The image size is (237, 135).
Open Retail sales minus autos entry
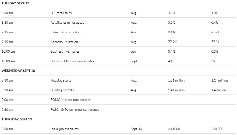(67, 23)
